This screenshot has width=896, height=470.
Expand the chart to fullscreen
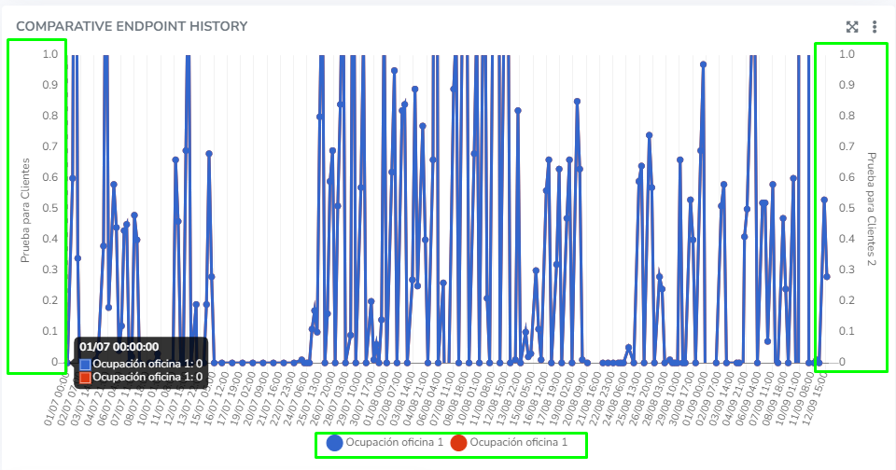point(851,27)
